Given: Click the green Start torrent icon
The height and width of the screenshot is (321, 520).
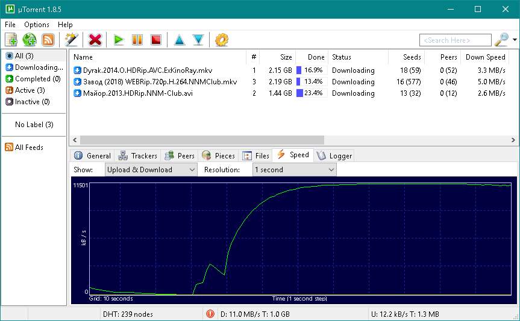Looking at the screenshot, I should 118,40.
